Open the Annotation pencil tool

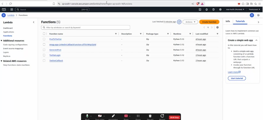113,116
